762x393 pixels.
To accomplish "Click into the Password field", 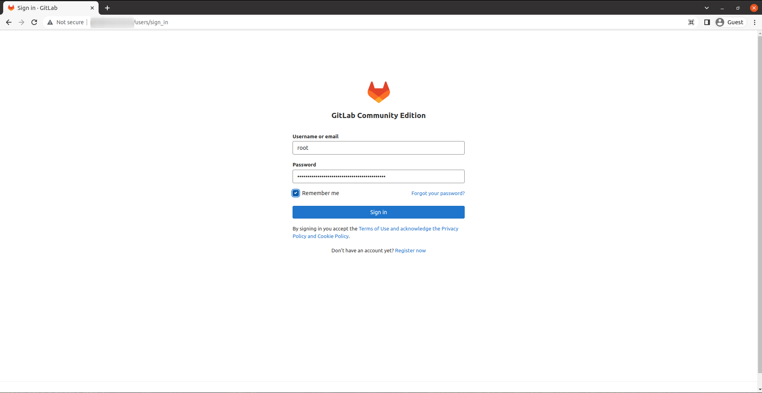I will [x=378, y=176].
